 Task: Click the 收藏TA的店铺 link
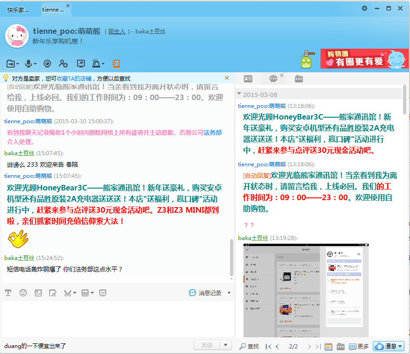point(74,78)
